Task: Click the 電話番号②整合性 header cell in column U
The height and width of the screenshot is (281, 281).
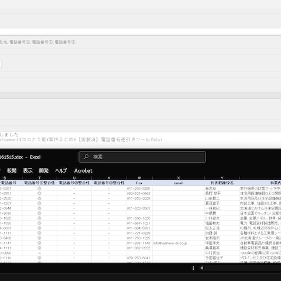Action: tap(74, 183)
